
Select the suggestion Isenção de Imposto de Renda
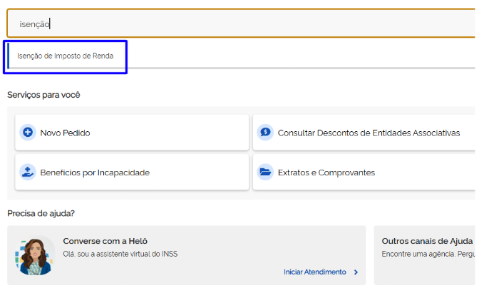66,56
